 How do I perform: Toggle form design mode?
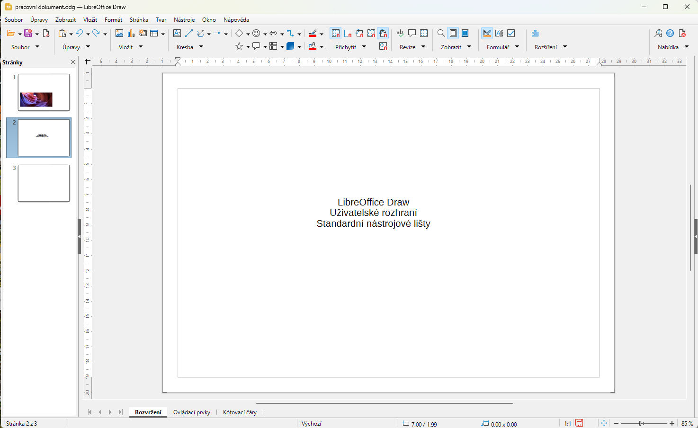click(x=487, y=33)
